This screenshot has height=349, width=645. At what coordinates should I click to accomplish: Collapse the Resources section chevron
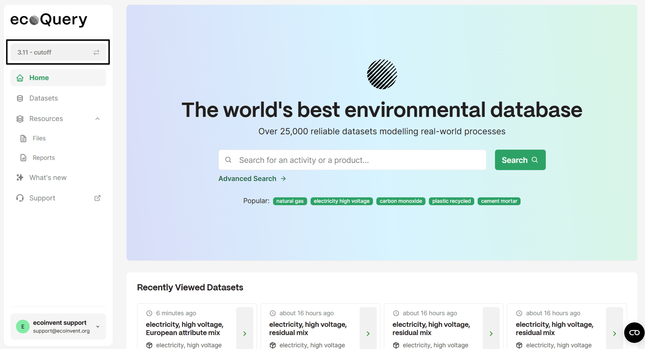point(97,119)
